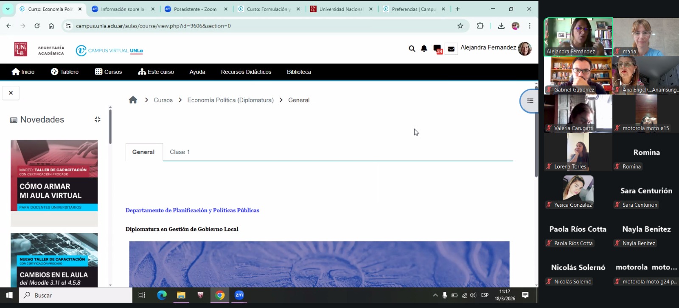
Task: Click Economía Política (Diplomatura) breadcrumb link
Action: [x=230, y=100]
